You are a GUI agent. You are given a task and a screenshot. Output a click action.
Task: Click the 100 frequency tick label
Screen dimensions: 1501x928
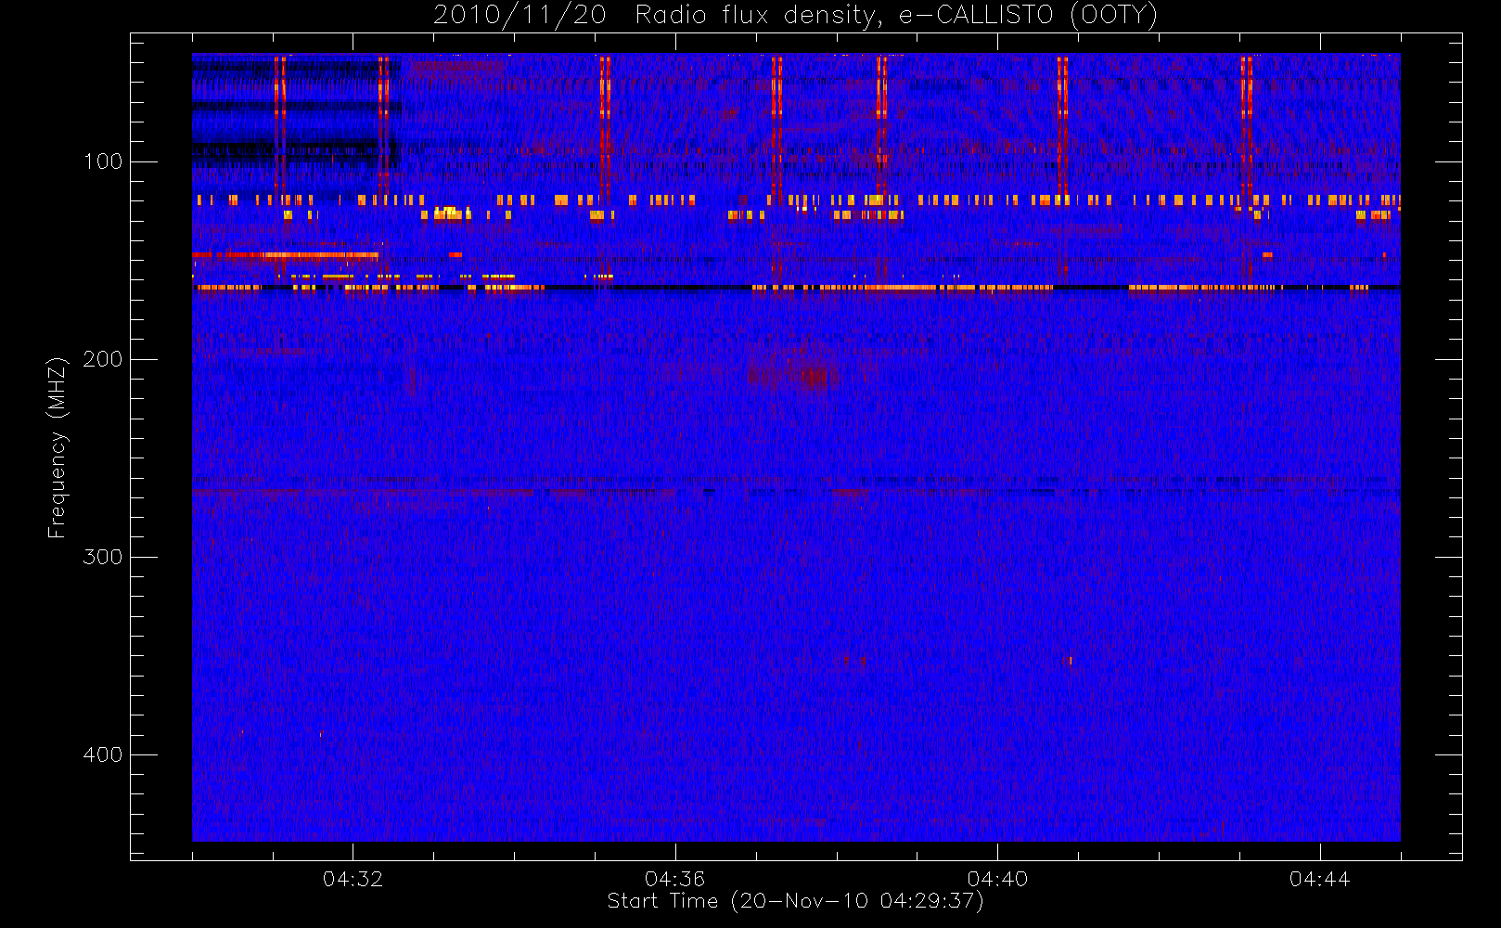click(x=102, y=161)
